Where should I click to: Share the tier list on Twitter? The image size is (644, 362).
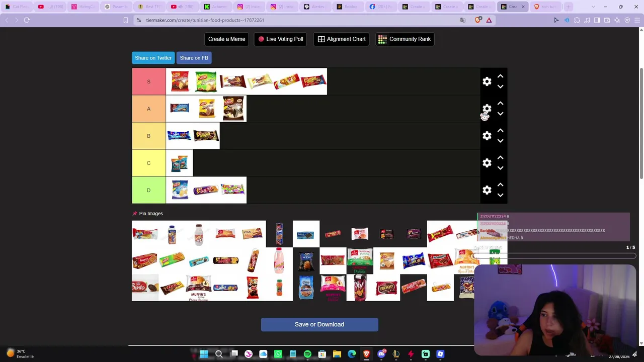coord(153,58)
